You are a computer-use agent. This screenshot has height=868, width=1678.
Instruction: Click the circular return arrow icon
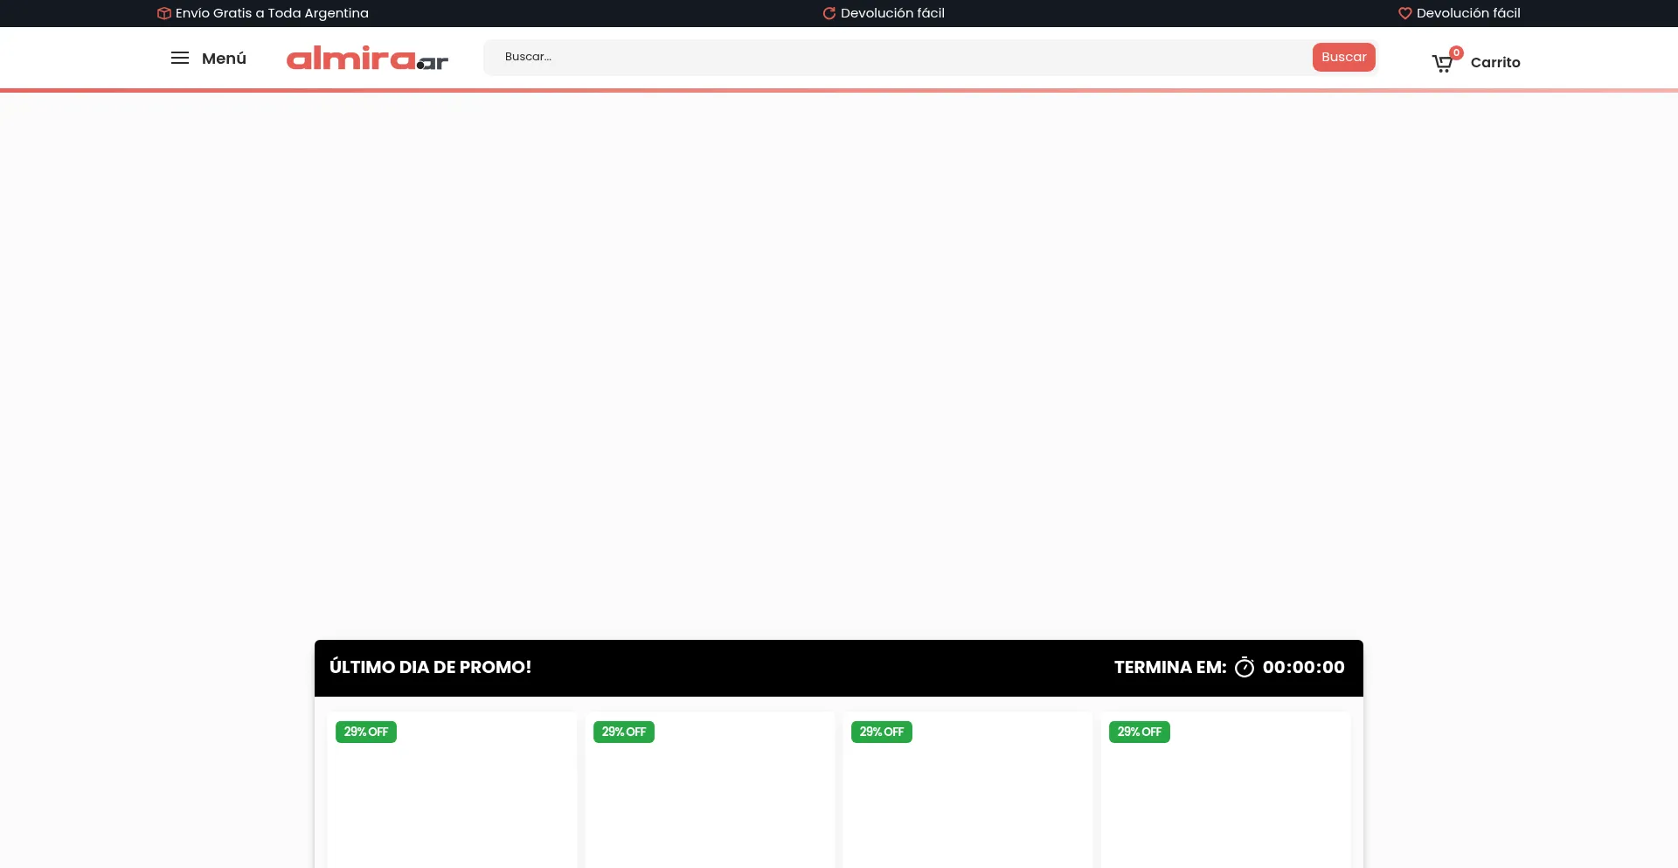click(x=829, y=13)
